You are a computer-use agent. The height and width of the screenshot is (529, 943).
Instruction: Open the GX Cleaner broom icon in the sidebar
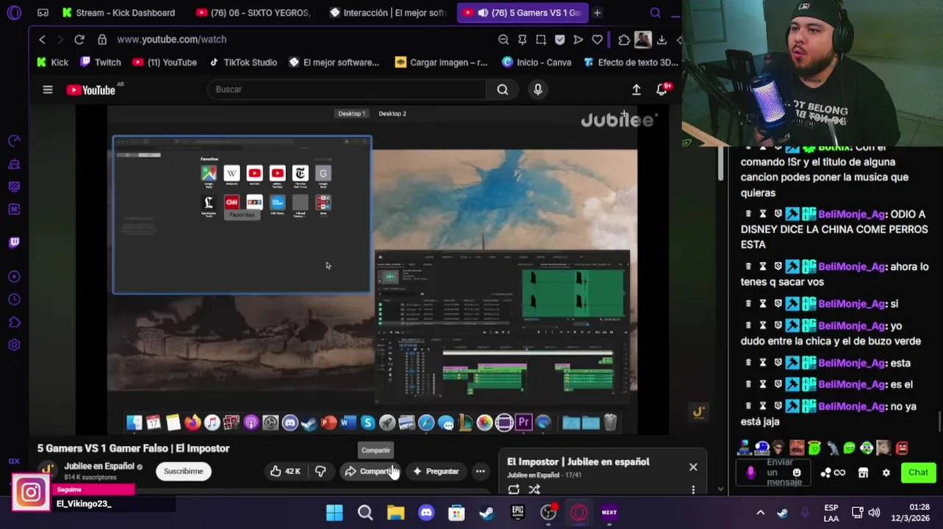(x=14, y=164)
